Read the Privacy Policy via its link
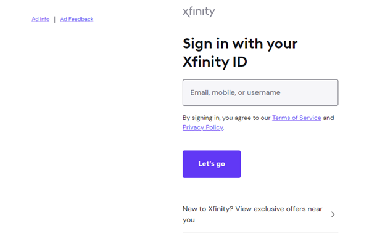Image resolution: width=385 pixels, height=234 pixels. (x=203, y=127)
